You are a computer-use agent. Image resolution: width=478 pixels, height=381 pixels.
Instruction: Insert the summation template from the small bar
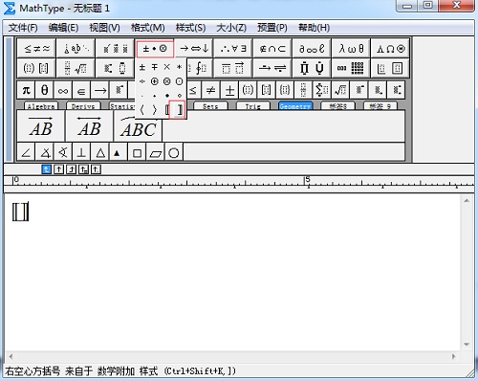tap(321, 90)
